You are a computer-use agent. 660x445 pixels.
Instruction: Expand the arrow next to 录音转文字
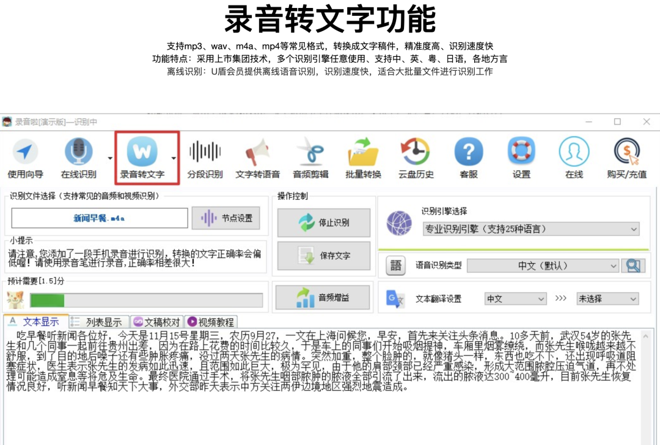pyautogui.click(x=174, y=159)
